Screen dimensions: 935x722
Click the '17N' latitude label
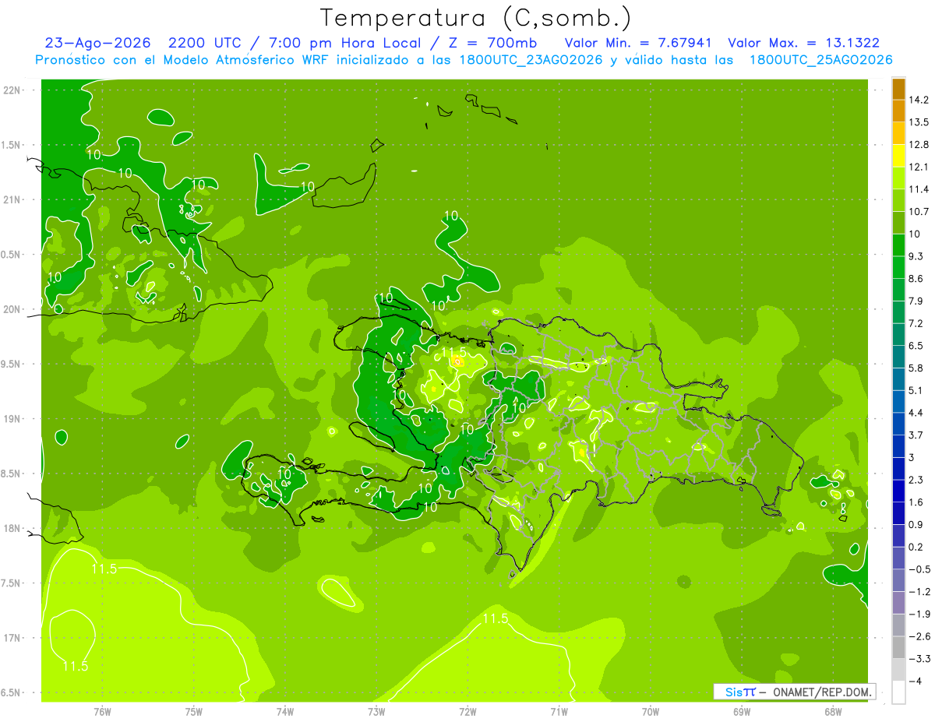(12, 638)
